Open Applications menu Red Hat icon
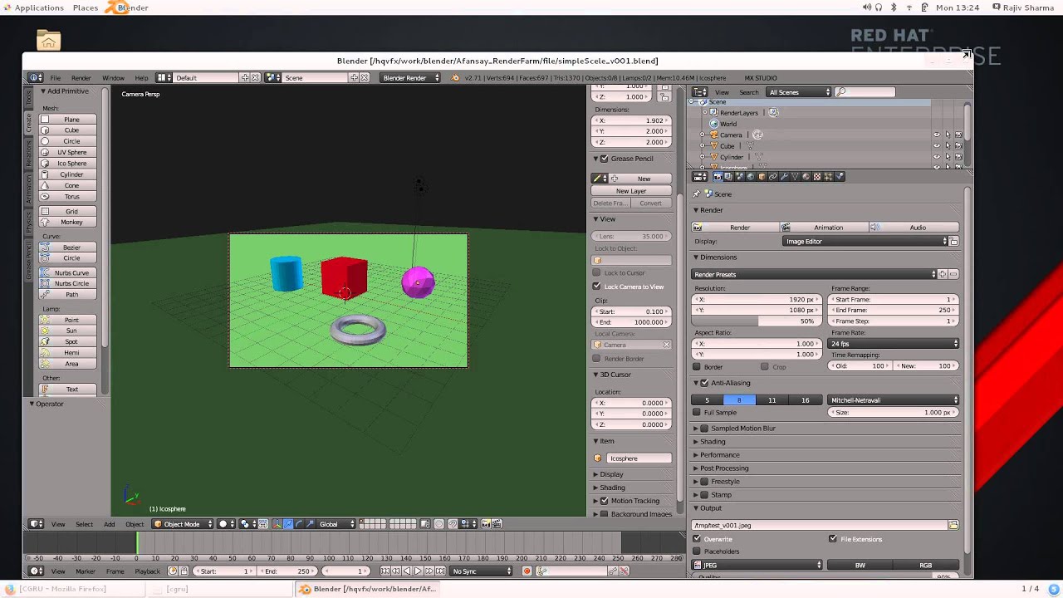Image resolution: width=1063 pixels, height=598 pixels. click(x=7, y=7)
